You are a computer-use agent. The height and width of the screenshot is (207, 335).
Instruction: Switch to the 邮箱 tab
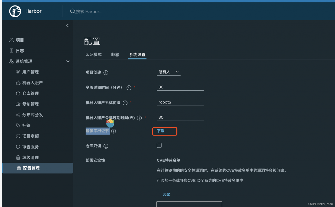click(115, 55)
